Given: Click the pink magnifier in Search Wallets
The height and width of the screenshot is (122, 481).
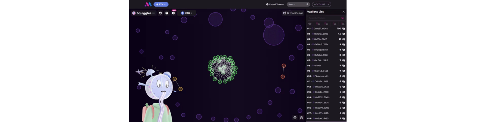Looking at the screenshot, I should click(343, 18).
